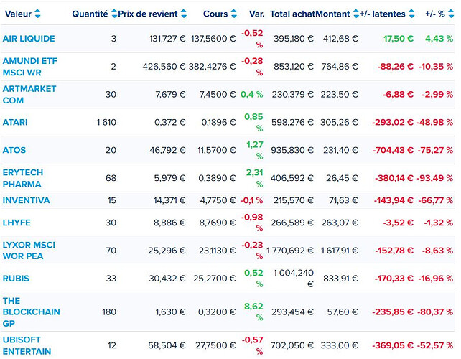Open the LHYFE stock link
Screen dimensions: 461x359
(17, 223)
